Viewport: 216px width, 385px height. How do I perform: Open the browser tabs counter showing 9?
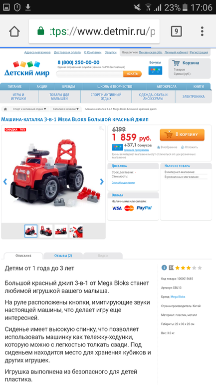pos(176,31)
